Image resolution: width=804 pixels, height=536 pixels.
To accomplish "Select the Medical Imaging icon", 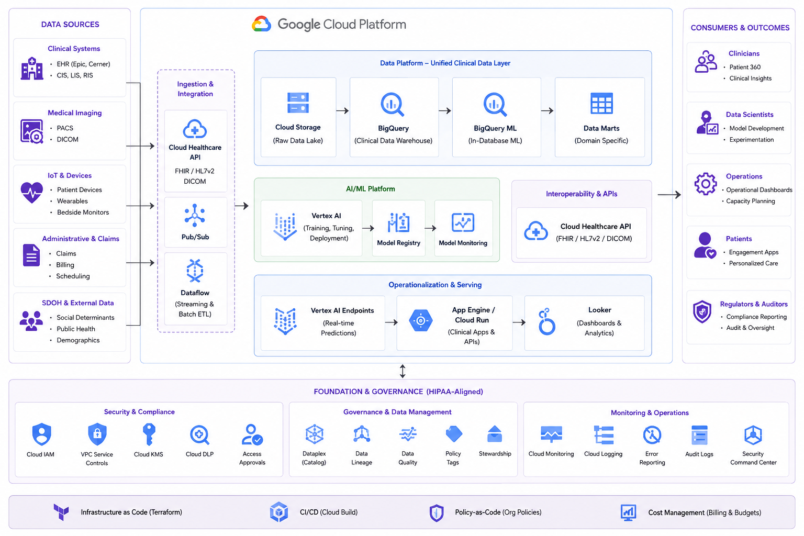I will point(32,131).
